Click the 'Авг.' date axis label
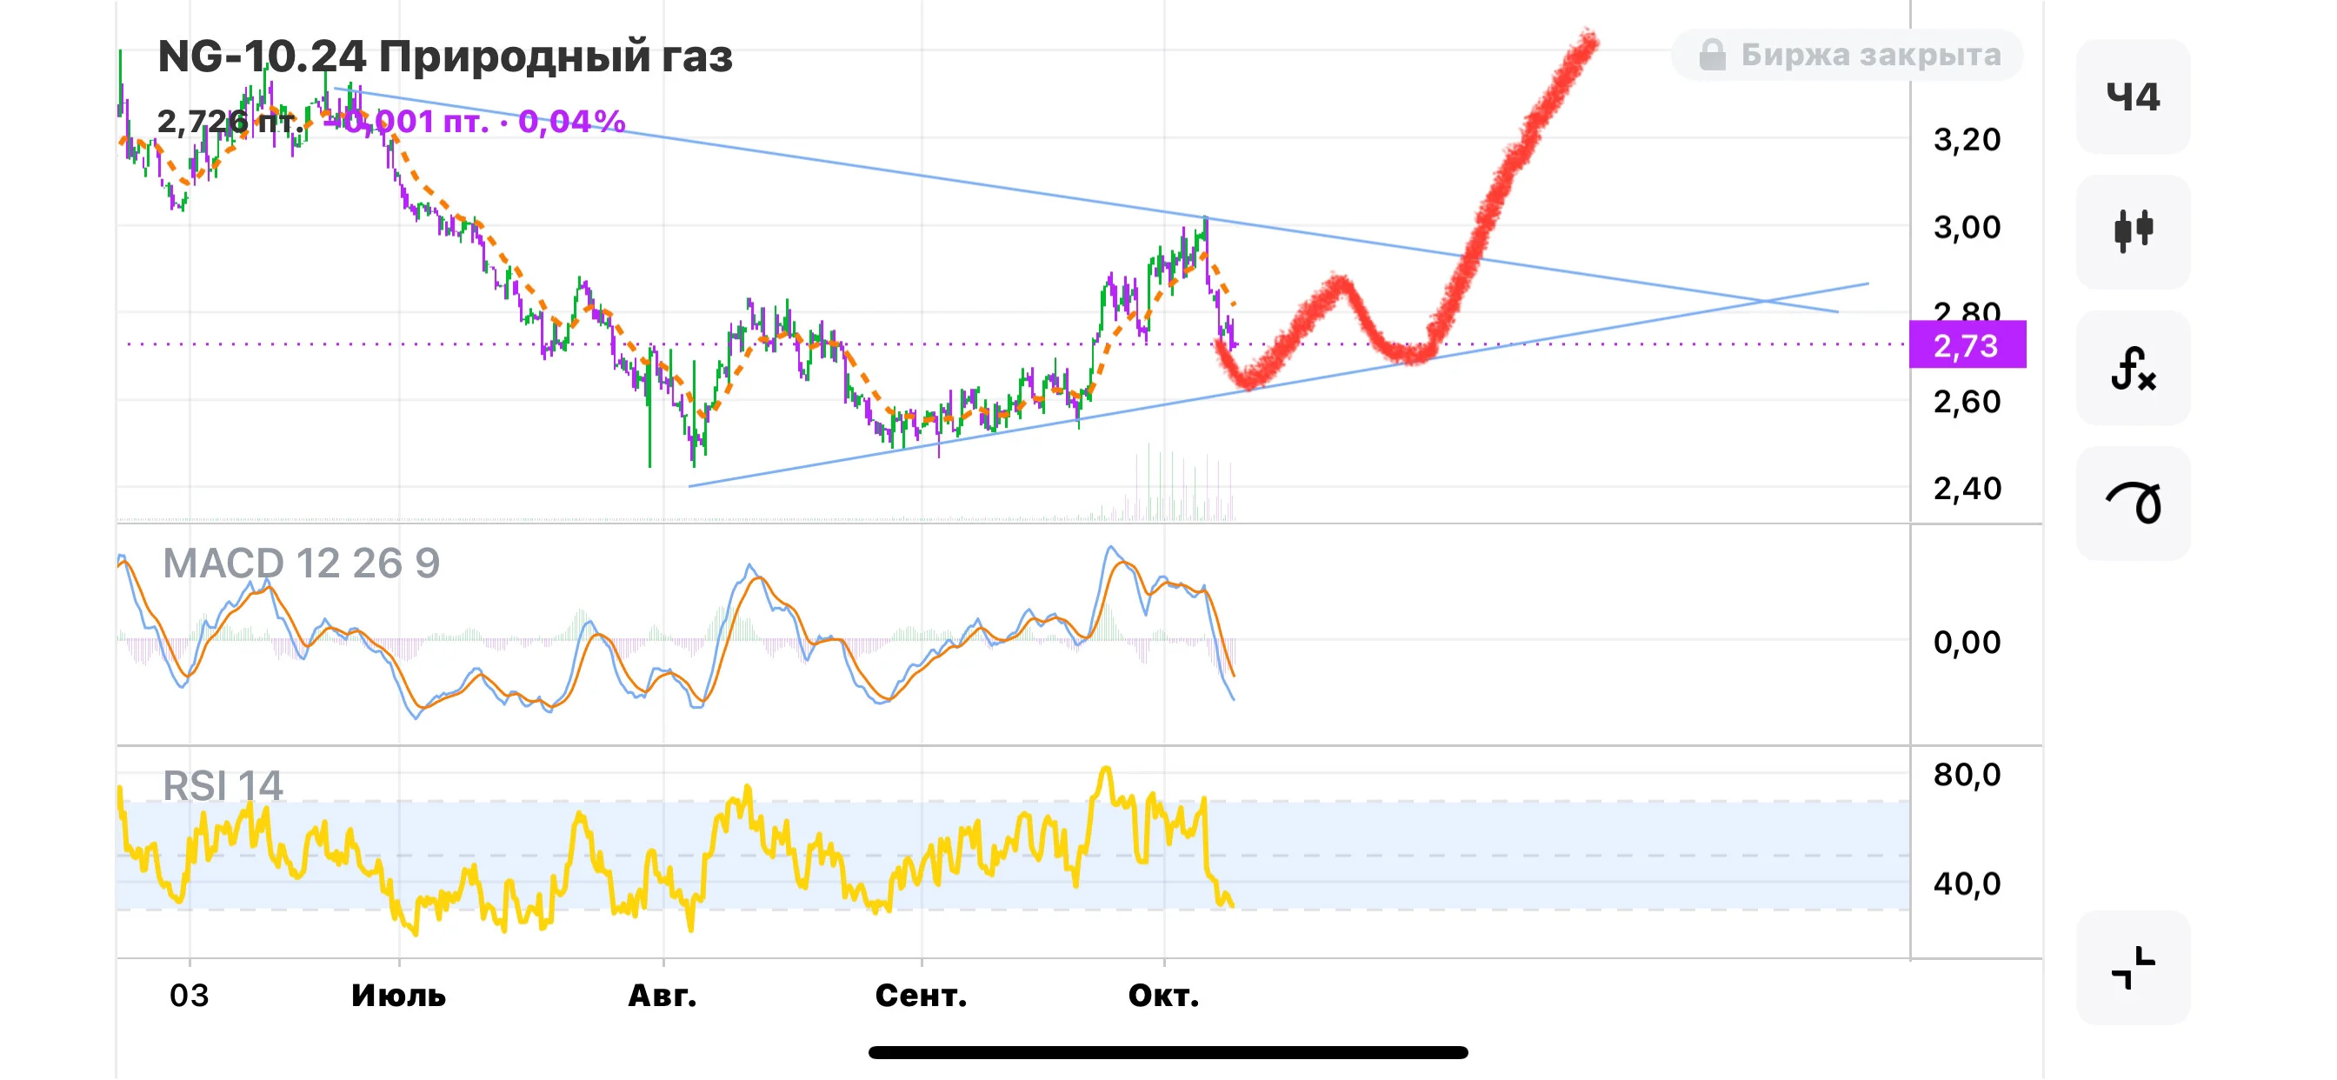Image resolution: width=2337 pixels, height=1080 pixels. tap(662, 996)
